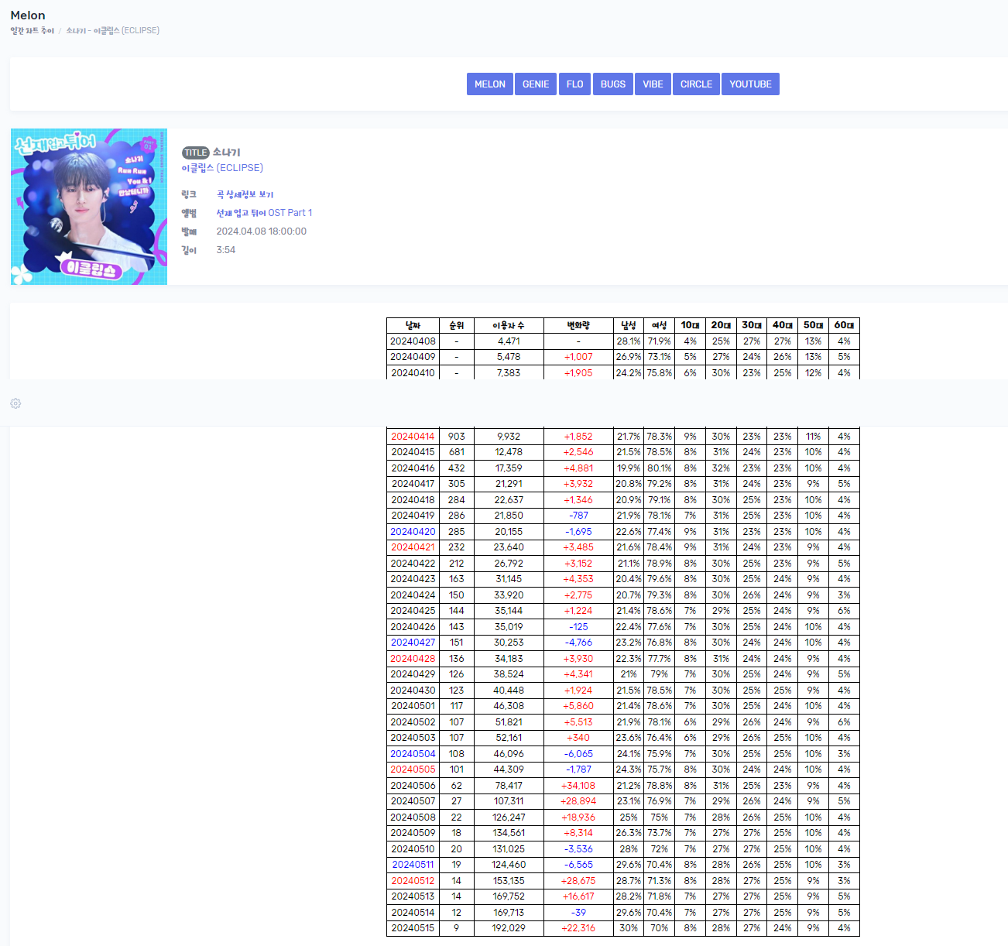The height and width of the screenshot is (946, 1008).
Task: Click the release date 2024.04.08 18:00:00
Action: (x=261, y=231)
